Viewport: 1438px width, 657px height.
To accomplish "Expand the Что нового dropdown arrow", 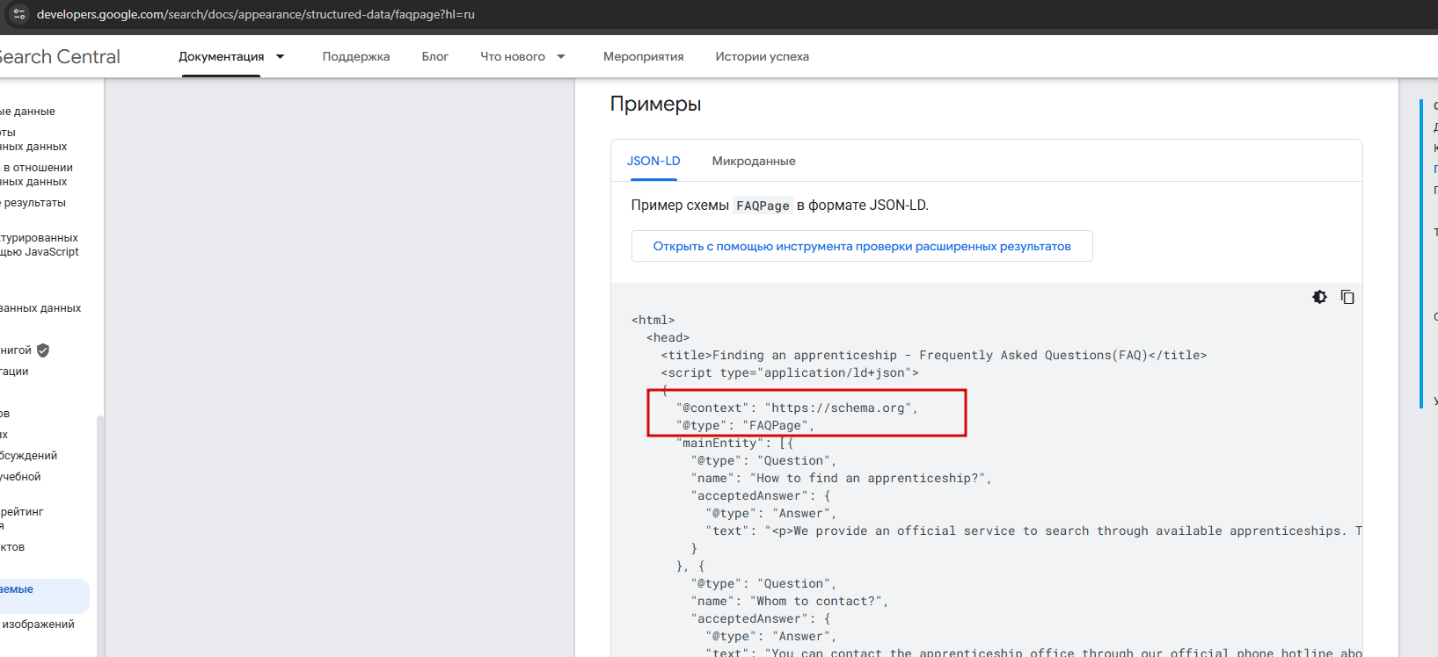I will click(x=561, y=57).
